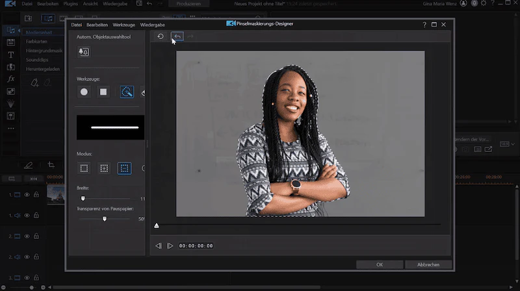Choose the add to selection mode
Image resolution: width=520 pixels, height=291 pixels.
[x=104, y=168]
